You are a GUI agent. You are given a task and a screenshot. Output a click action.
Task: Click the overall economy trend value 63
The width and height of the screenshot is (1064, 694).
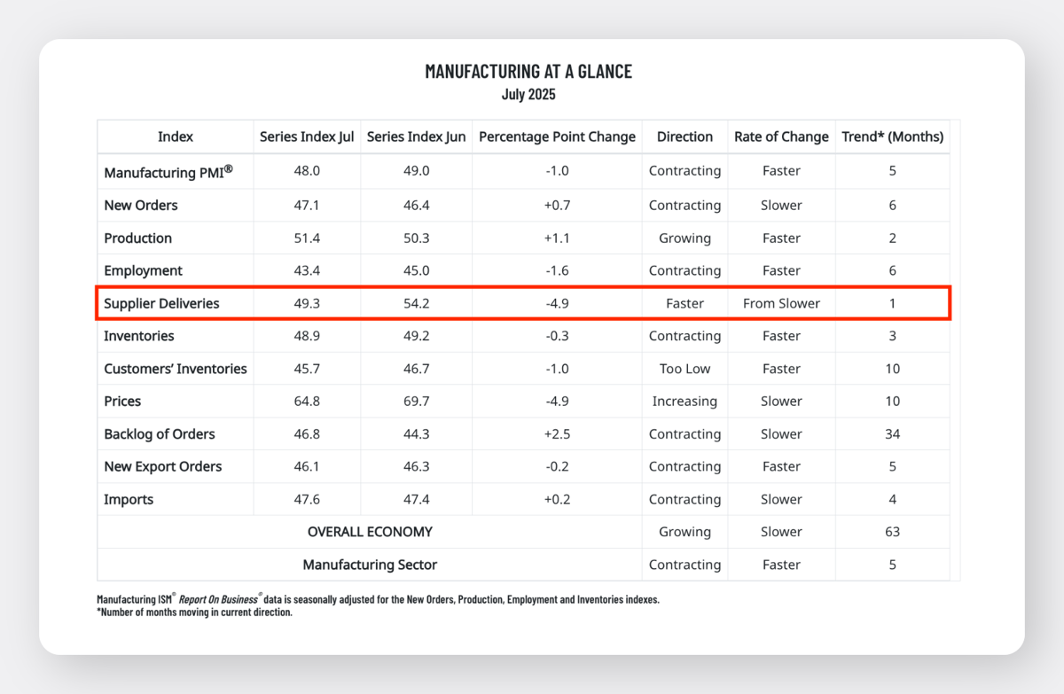tap(892, 532)
